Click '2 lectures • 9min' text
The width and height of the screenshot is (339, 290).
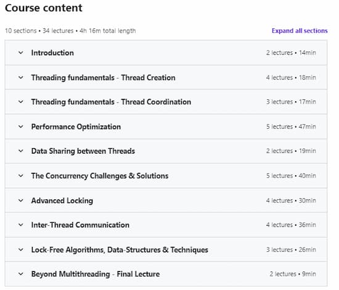pyautogui.click(x=293, y=274)
